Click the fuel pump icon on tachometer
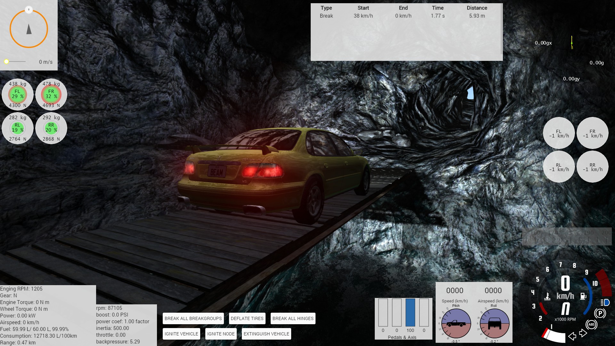This screenshot has width=615, height=346. pos(583,296)
